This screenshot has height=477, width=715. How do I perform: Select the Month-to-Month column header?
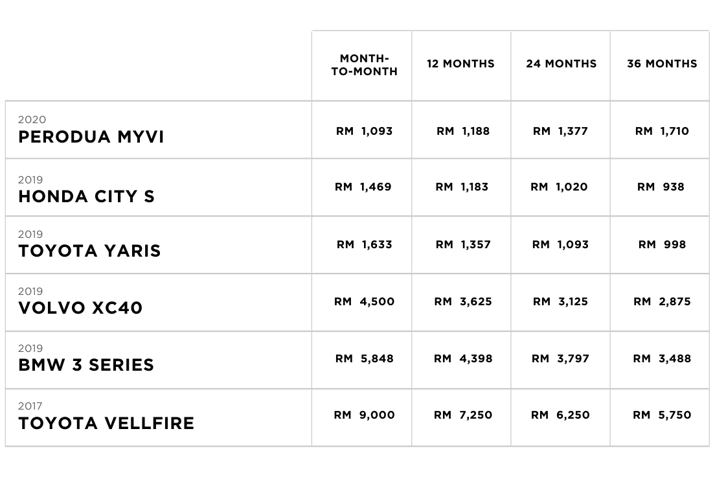click(365, 65)
